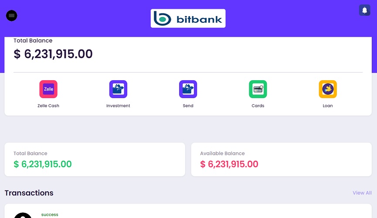This screenshot has height=218, width=377.
Task: Open the hamburger menu button
Action: click(11, 16)
